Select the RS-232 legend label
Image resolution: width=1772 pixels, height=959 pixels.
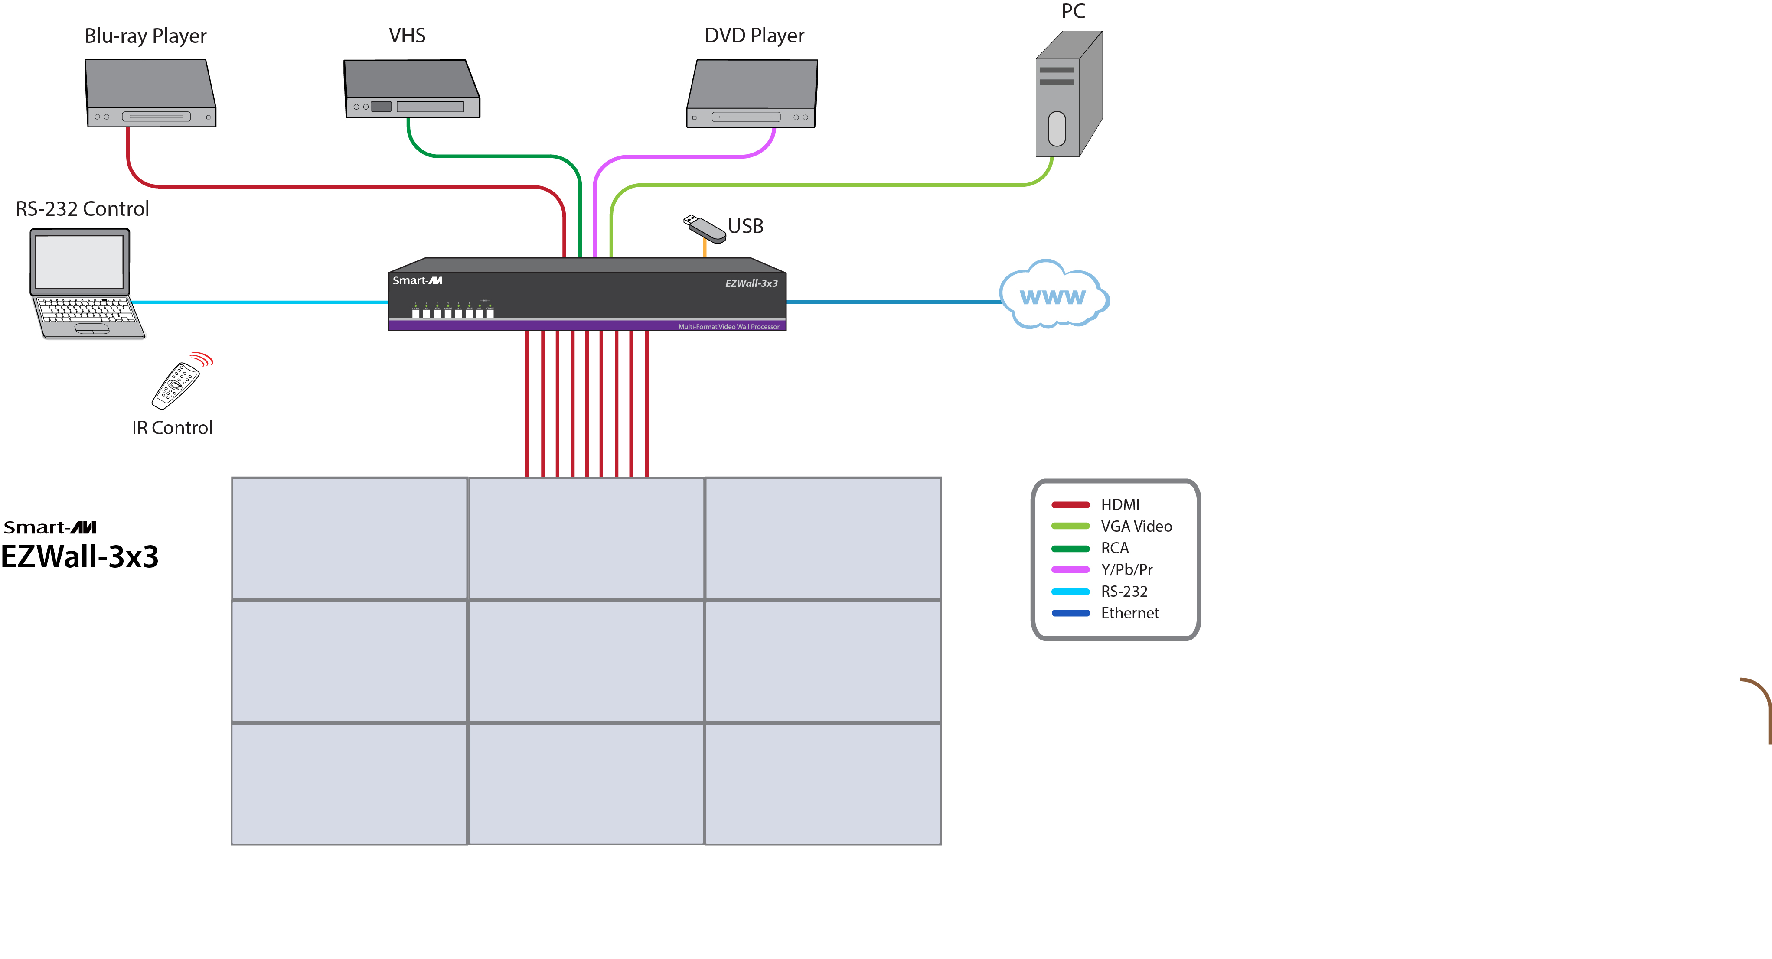[1125, 591]
